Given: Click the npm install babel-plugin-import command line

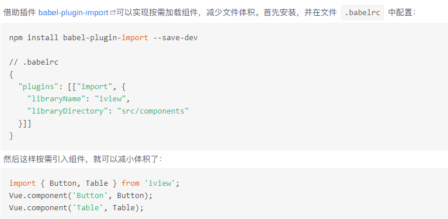Looking at the screenshot, I should pos(103,38).
